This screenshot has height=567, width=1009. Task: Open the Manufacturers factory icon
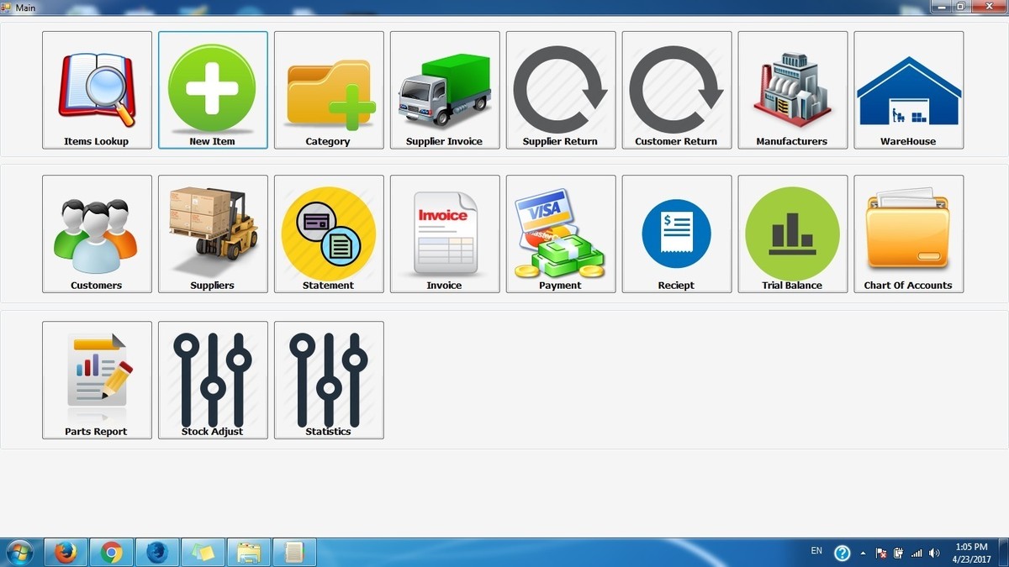(x=793, y=90)
